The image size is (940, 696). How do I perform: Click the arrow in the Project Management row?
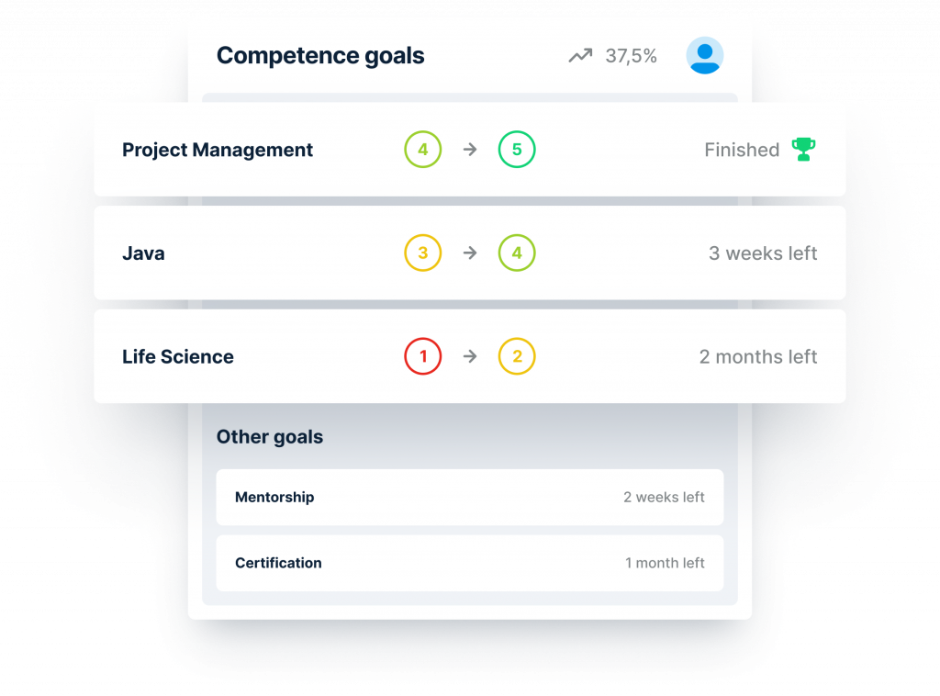(470, 150)
